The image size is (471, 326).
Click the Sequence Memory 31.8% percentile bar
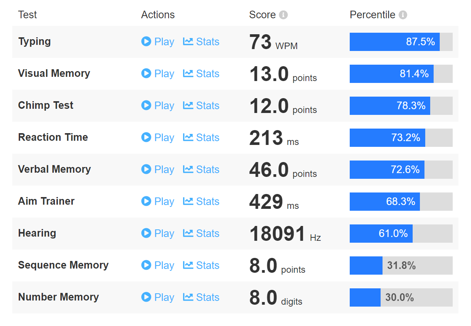tap(401, 266)
